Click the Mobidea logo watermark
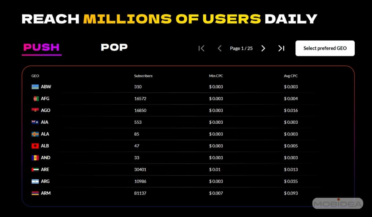Screen dimensions: 372x217 337,204
